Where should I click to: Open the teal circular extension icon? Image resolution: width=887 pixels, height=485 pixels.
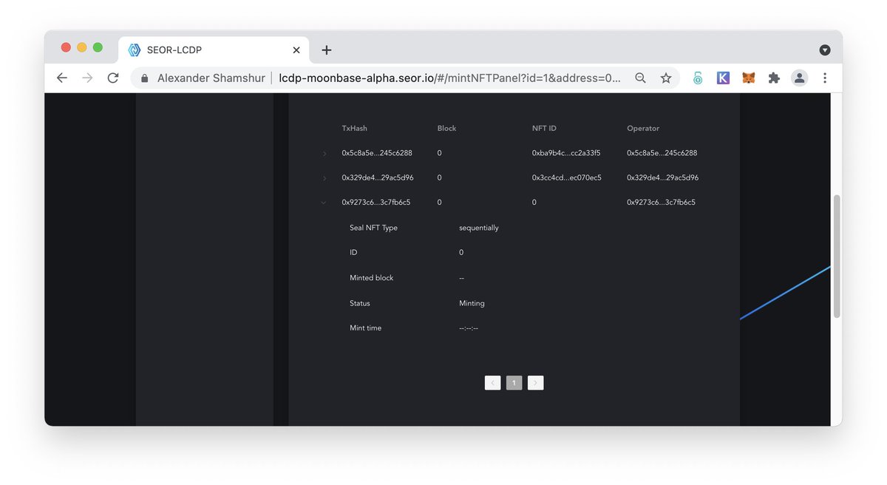coord(698,78)
